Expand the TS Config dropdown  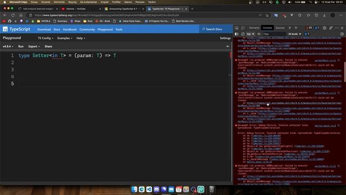click(45, 38)
